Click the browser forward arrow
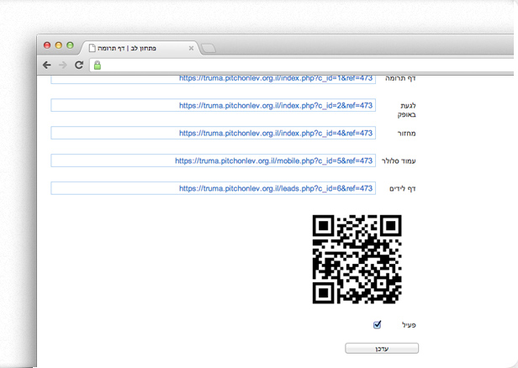Viewport: 518px width, 368px height. point(63,65)
